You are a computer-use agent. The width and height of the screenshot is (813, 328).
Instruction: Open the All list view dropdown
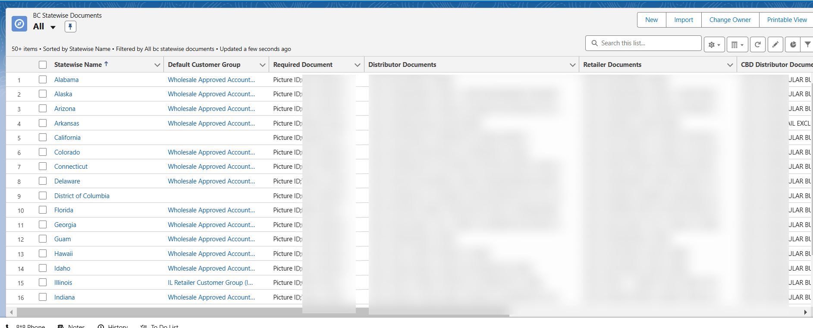(53, 27)
